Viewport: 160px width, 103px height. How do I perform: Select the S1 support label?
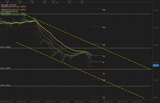104,74
